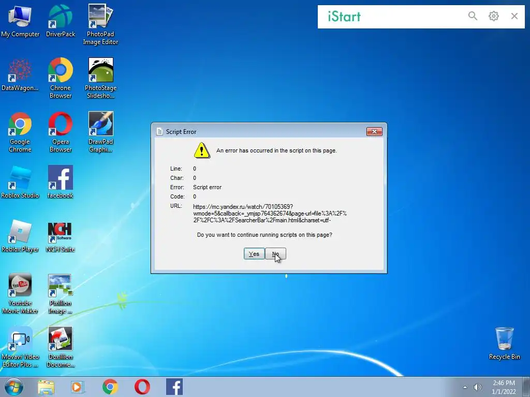Select PhotoStage Slideshow shortcut
Viewport: 530px width, 397px height.
point(100,79)
